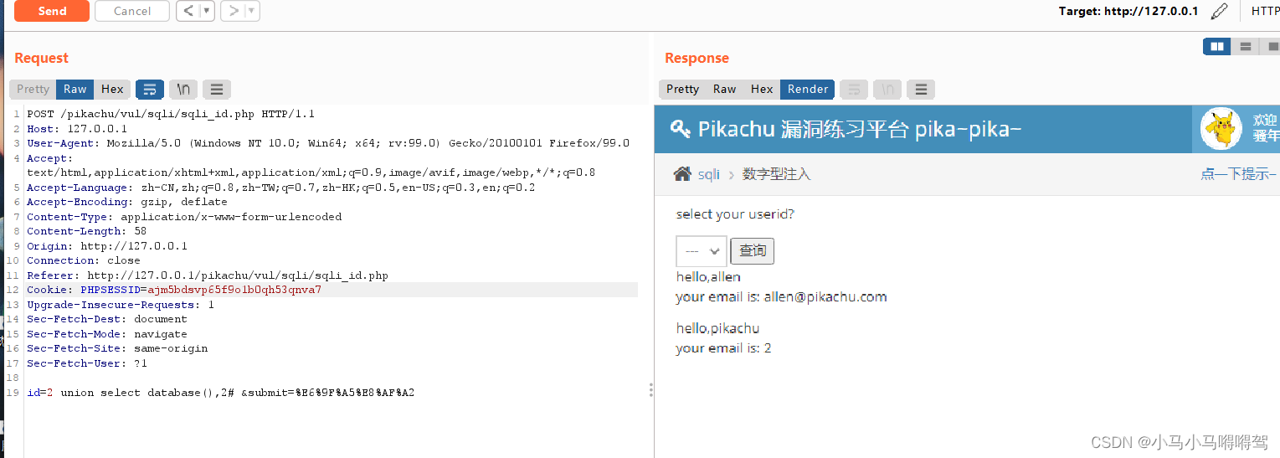
Task: Go forward to next request in history
Action: [233, 11]
